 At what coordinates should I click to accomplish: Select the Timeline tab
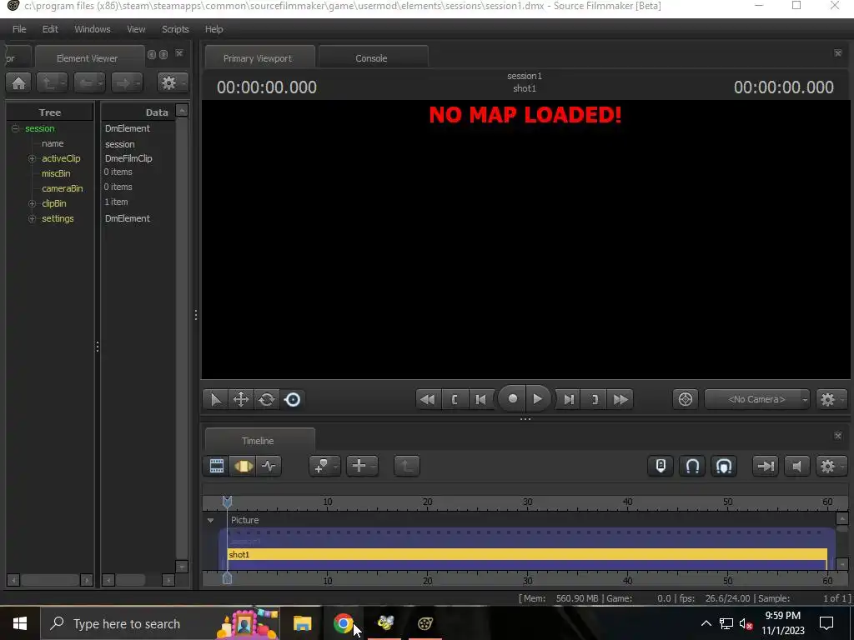tap(259, 441)
